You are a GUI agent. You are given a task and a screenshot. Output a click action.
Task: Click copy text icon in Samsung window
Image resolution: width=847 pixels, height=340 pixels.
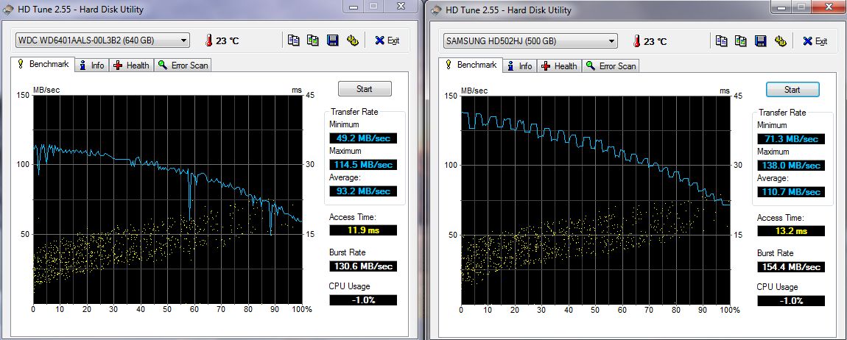coord(721,40)
